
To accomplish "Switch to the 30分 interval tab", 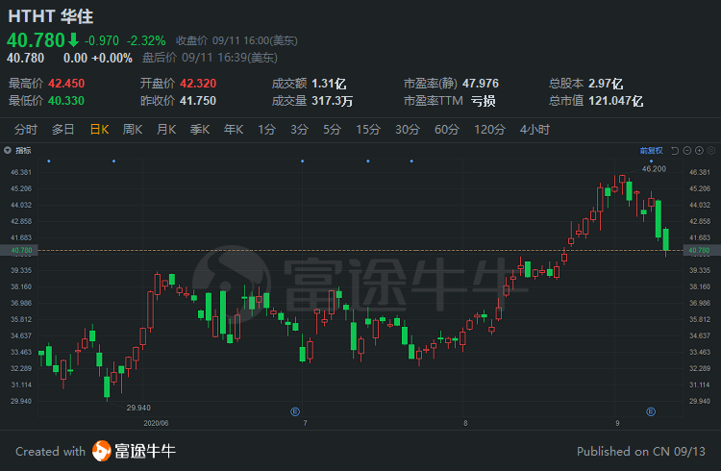I will click(x=408, y=130).
